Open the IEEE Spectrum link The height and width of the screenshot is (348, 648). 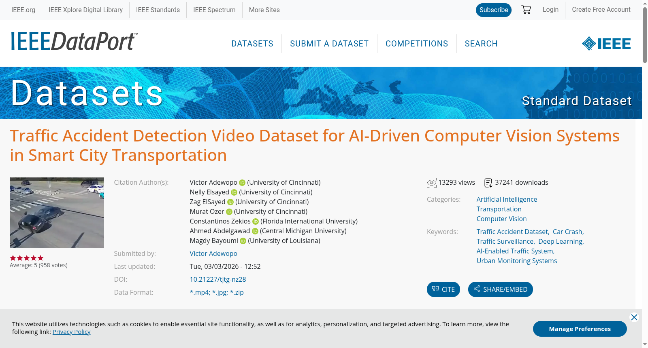[214, 10]
